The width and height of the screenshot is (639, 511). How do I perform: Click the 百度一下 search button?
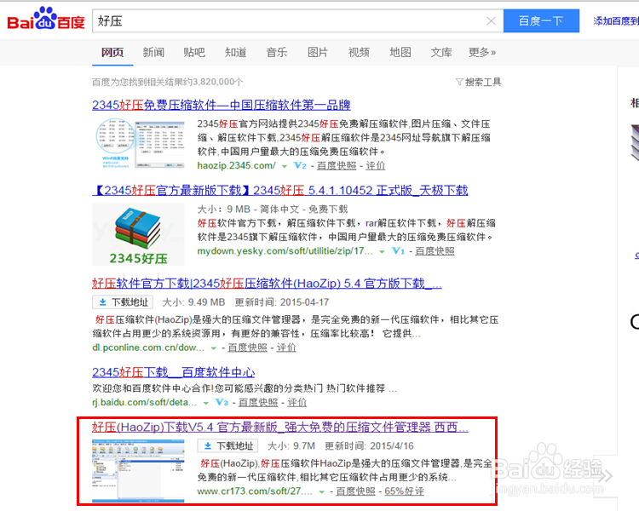pos(541,20)
